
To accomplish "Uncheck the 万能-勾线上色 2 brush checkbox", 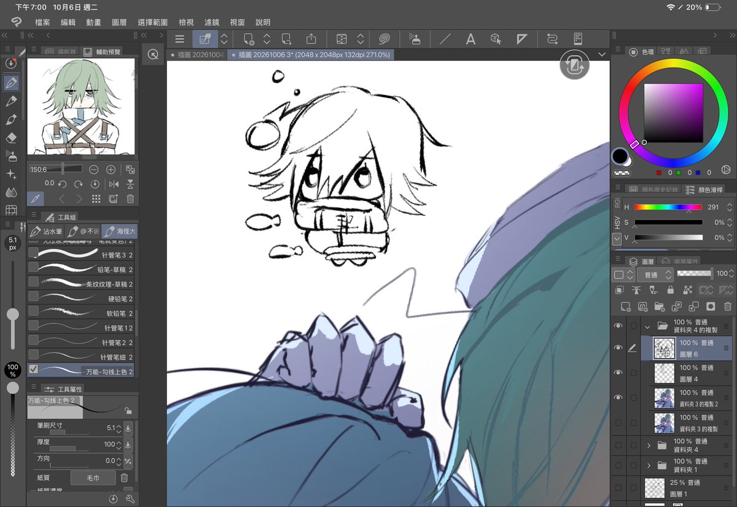I will pyautogui.click(x=34, y=370).
